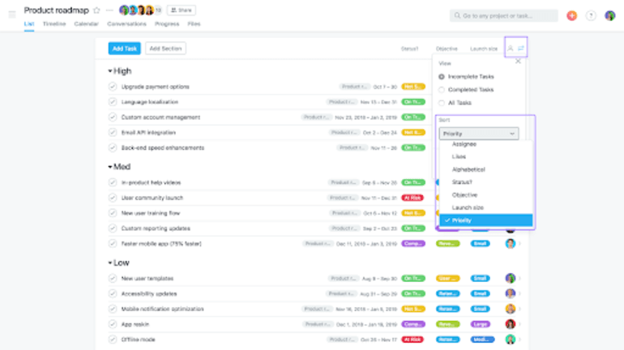Click At Risk status tag on User community launch
Viewport: 624px width, 350px height.
[412, 198]
